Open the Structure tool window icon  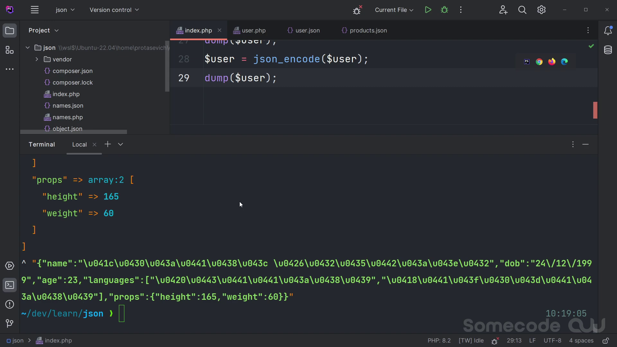[x=10, y=50]
